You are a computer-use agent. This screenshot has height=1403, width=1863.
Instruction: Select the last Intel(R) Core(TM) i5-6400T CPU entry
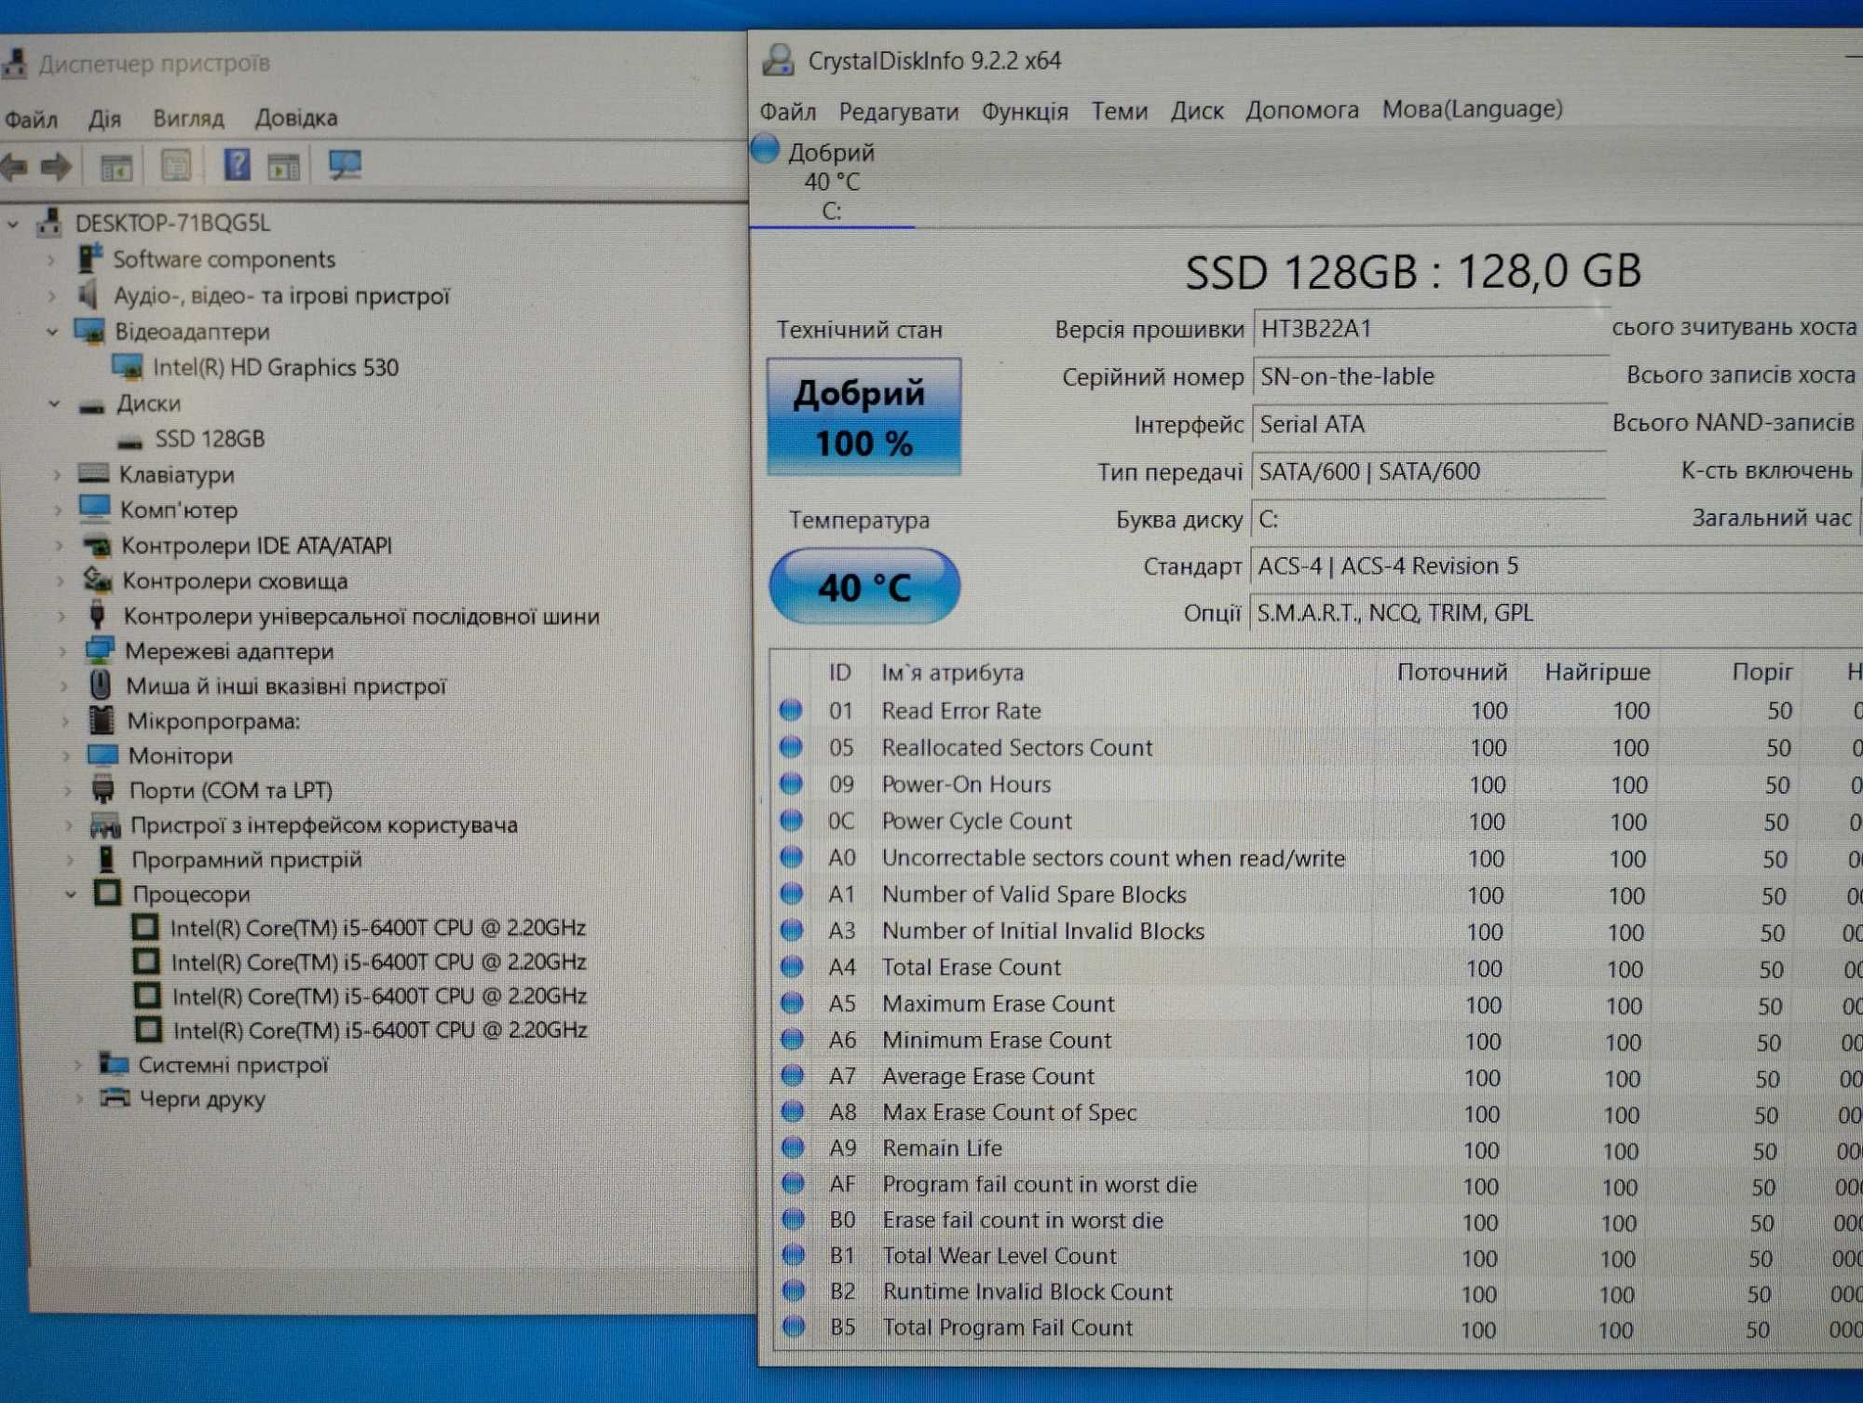380,1030
